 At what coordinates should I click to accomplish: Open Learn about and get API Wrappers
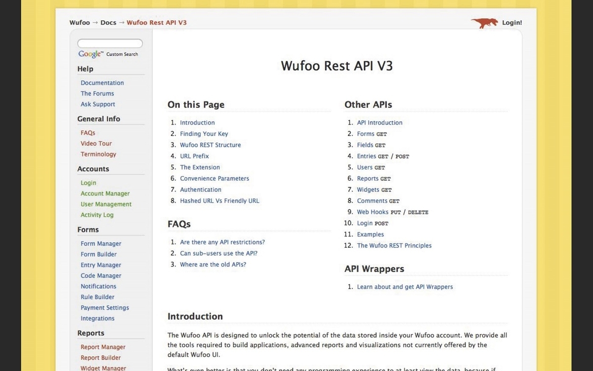pos(405,287)
